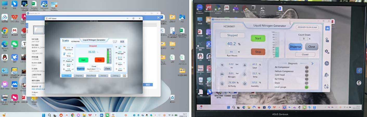Switch to Setting tab in cMT Viewer
The image size is (367, 117).
[115, 76]
